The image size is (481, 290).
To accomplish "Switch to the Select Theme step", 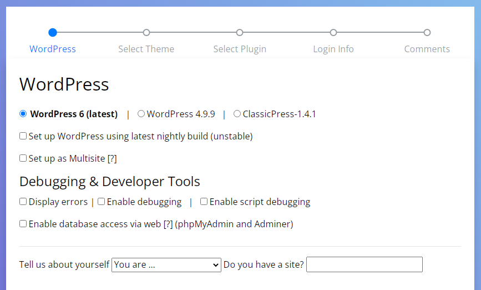I will (146, 49).
